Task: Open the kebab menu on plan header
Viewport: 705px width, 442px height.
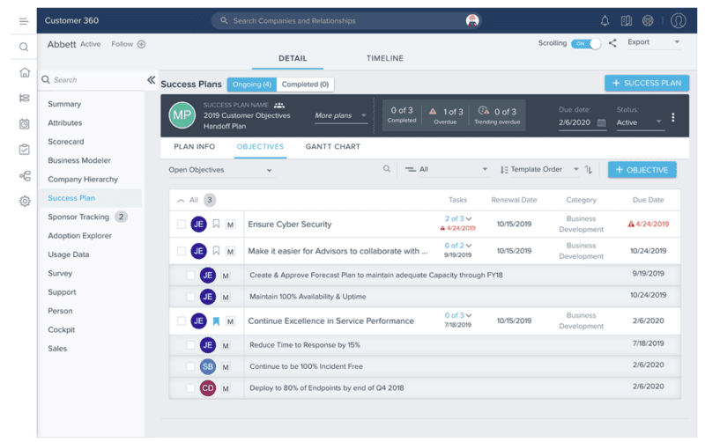Action: point(673,117)
